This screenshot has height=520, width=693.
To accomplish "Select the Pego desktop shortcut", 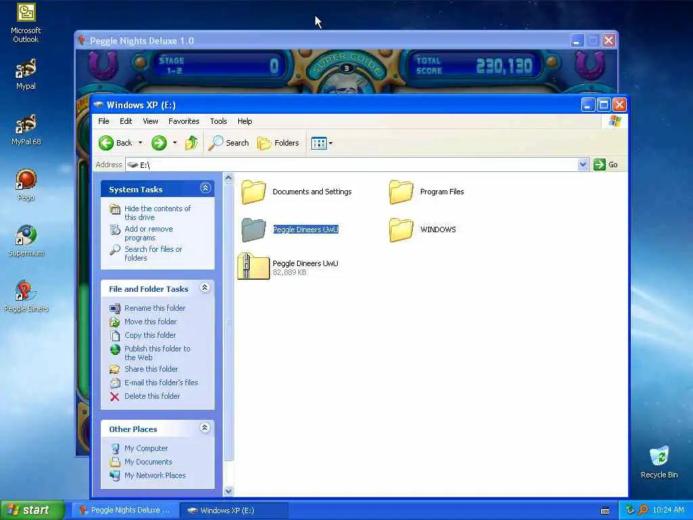I will [26, 185].
